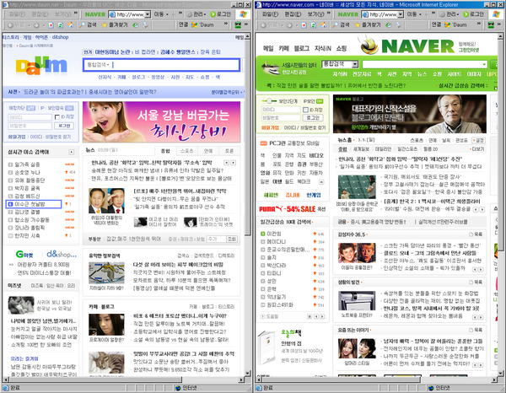
Task: Open Favorites (즐겨찾기) in the Daum window
Action: (115, 24)
